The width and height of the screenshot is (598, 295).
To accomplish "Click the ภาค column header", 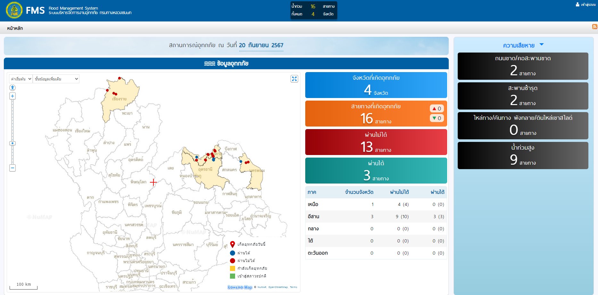I will coord(312,192).
